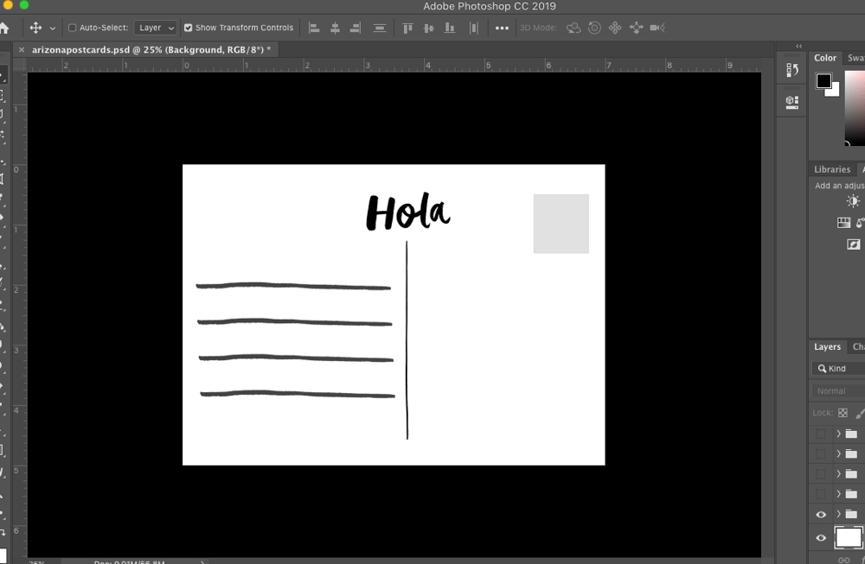Image resolution: width=865 pixels, height=564 pixels.
Task: Add an Invert adjustment
Action: click(x=854, y=244)
